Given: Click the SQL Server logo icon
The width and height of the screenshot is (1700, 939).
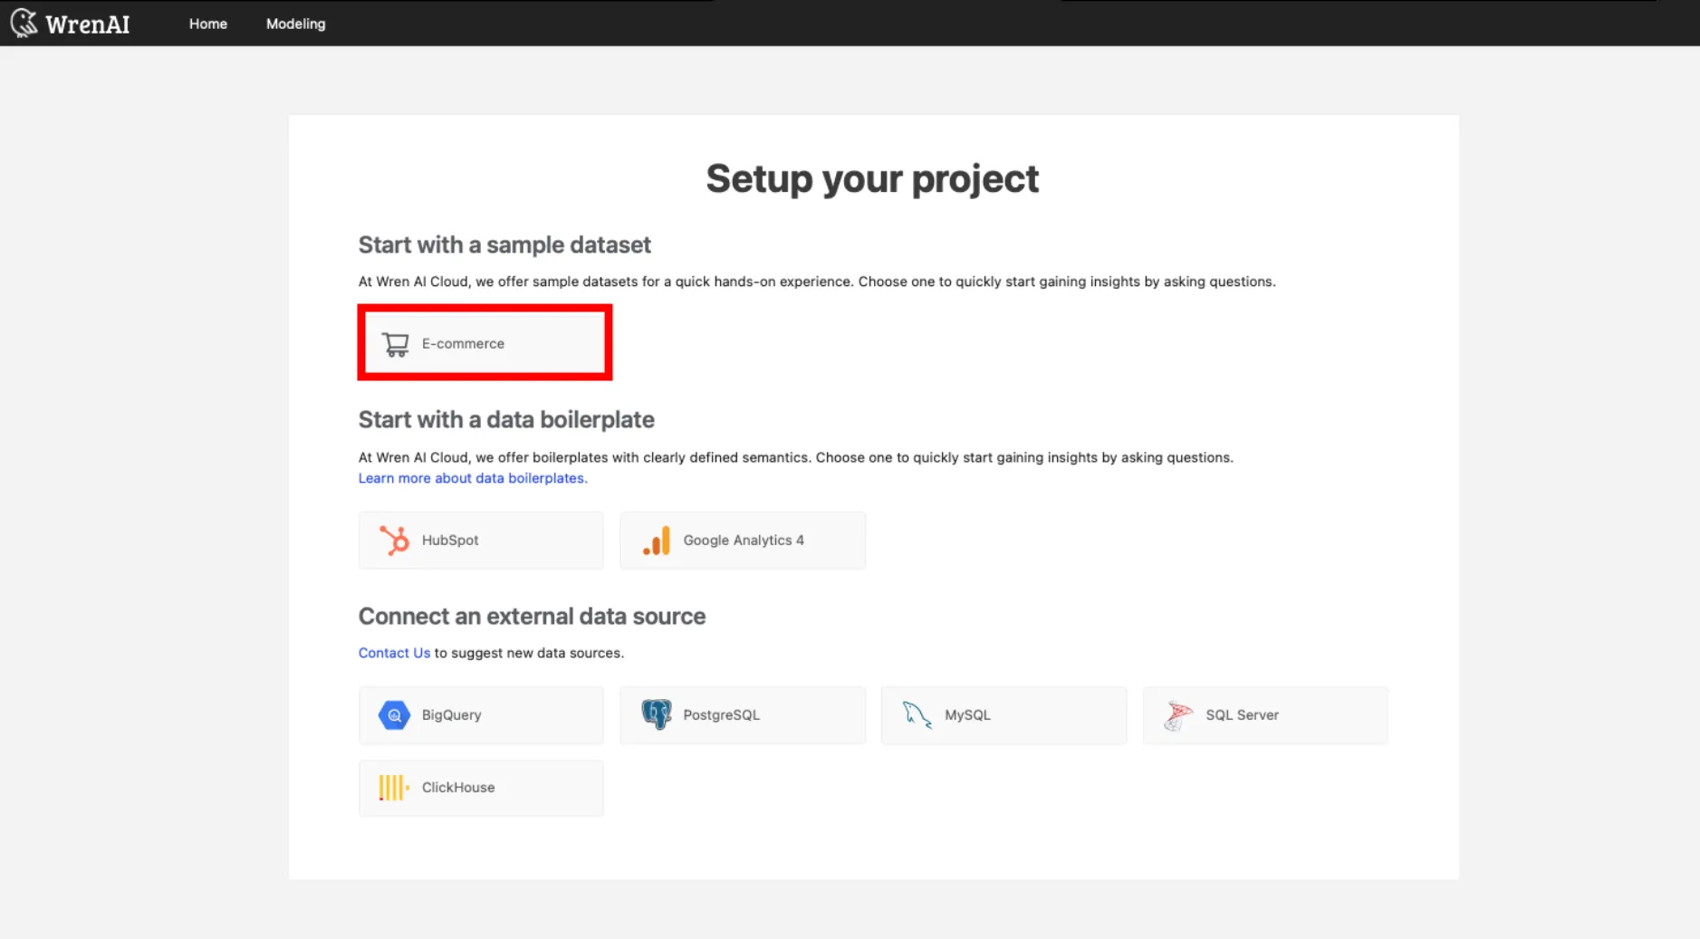Looking at the screenshot, I should [1178, 715].
